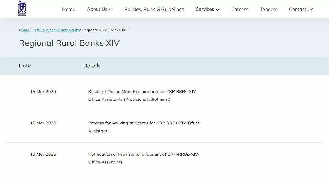This screenshot has height=185, width=329.
Task: Click the IBPS logo icon
Action: click(x=22, y=8)
